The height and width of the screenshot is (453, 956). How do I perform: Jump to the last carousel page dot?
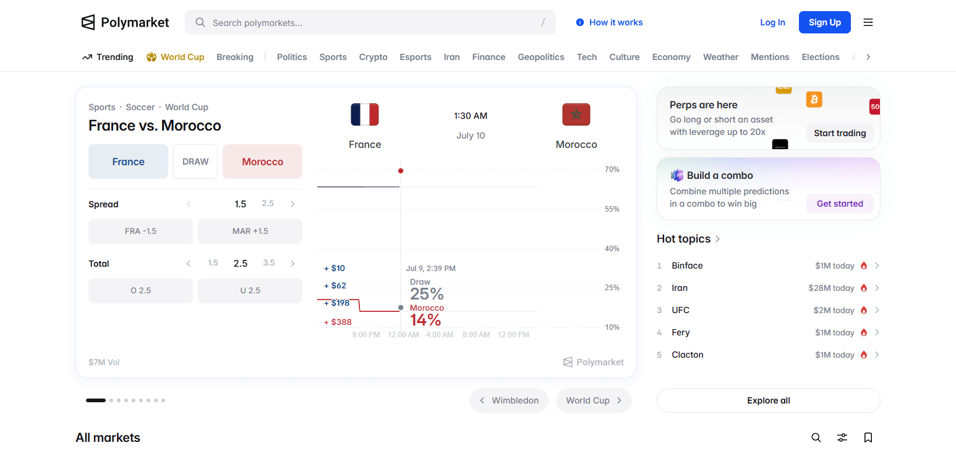coord(163,400)
